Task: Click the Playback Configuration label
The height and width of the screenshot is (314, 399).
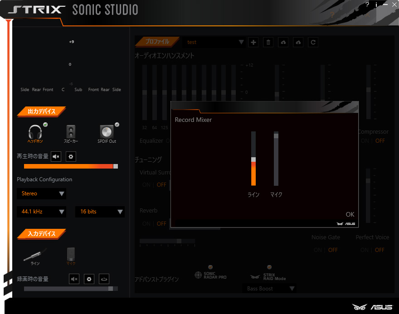Action: (44, 179)
